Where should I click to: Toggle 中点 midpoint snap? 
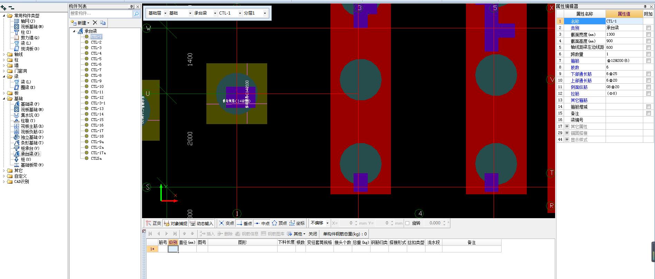[x=262, y=223]
